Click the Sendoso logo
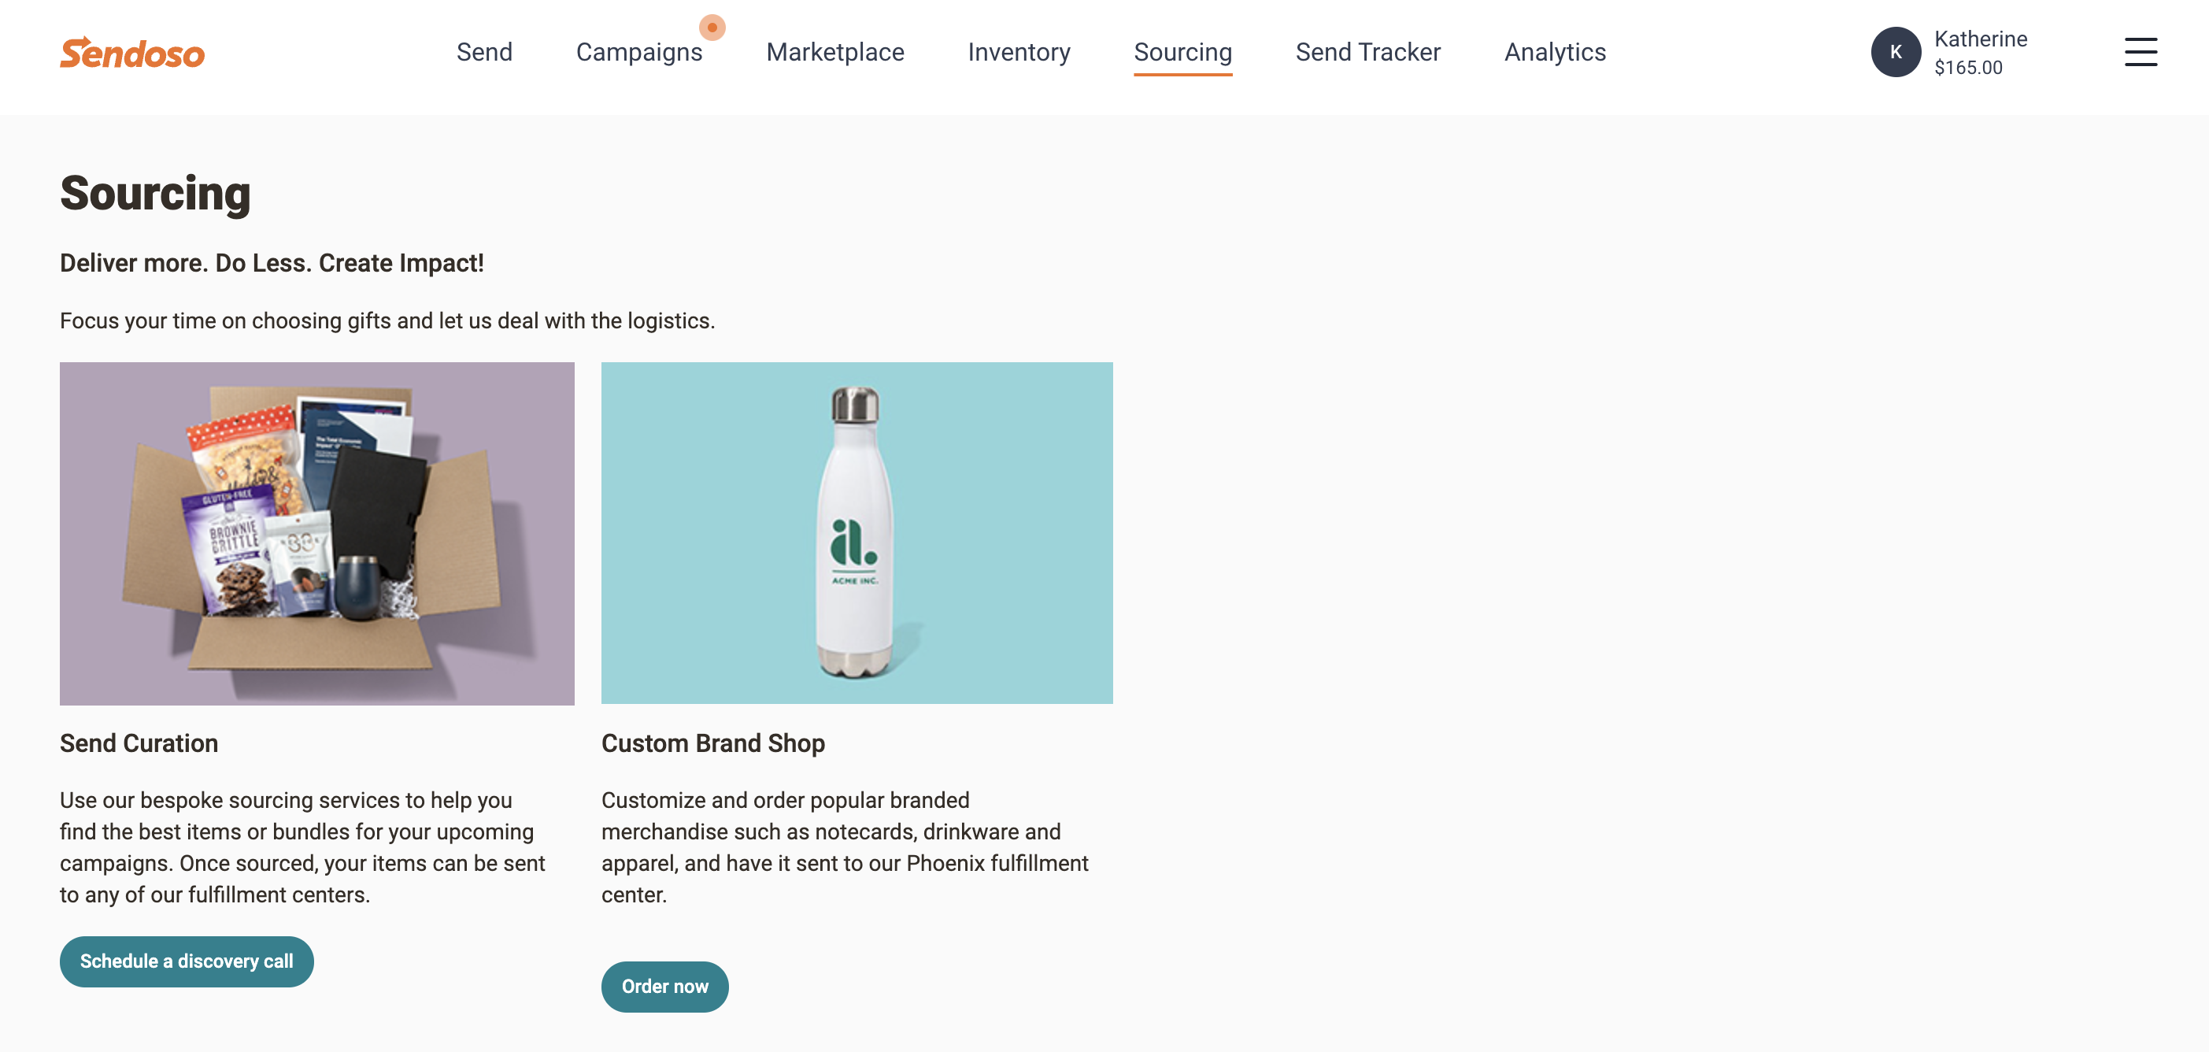The image size is (2209, 1052). click(132, 54)
